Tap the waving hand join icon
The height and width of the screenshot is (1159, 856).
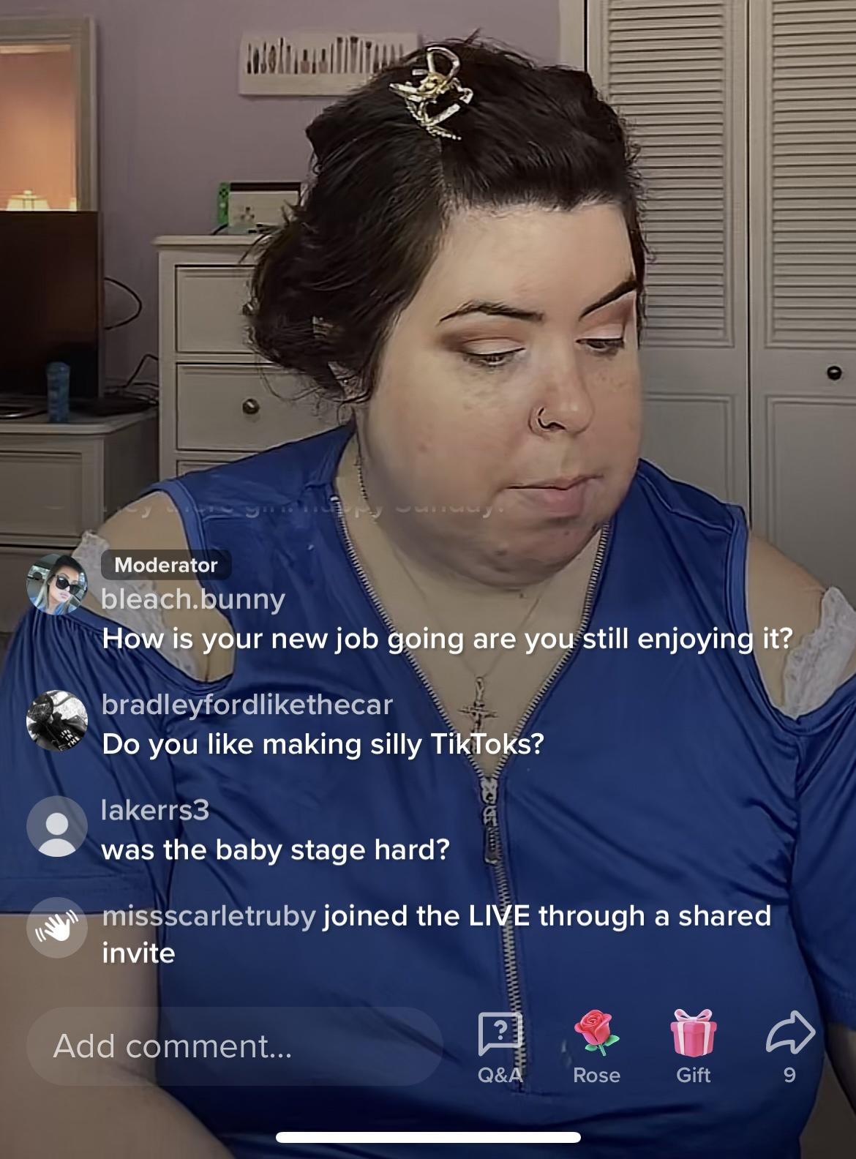click(57, 928)
